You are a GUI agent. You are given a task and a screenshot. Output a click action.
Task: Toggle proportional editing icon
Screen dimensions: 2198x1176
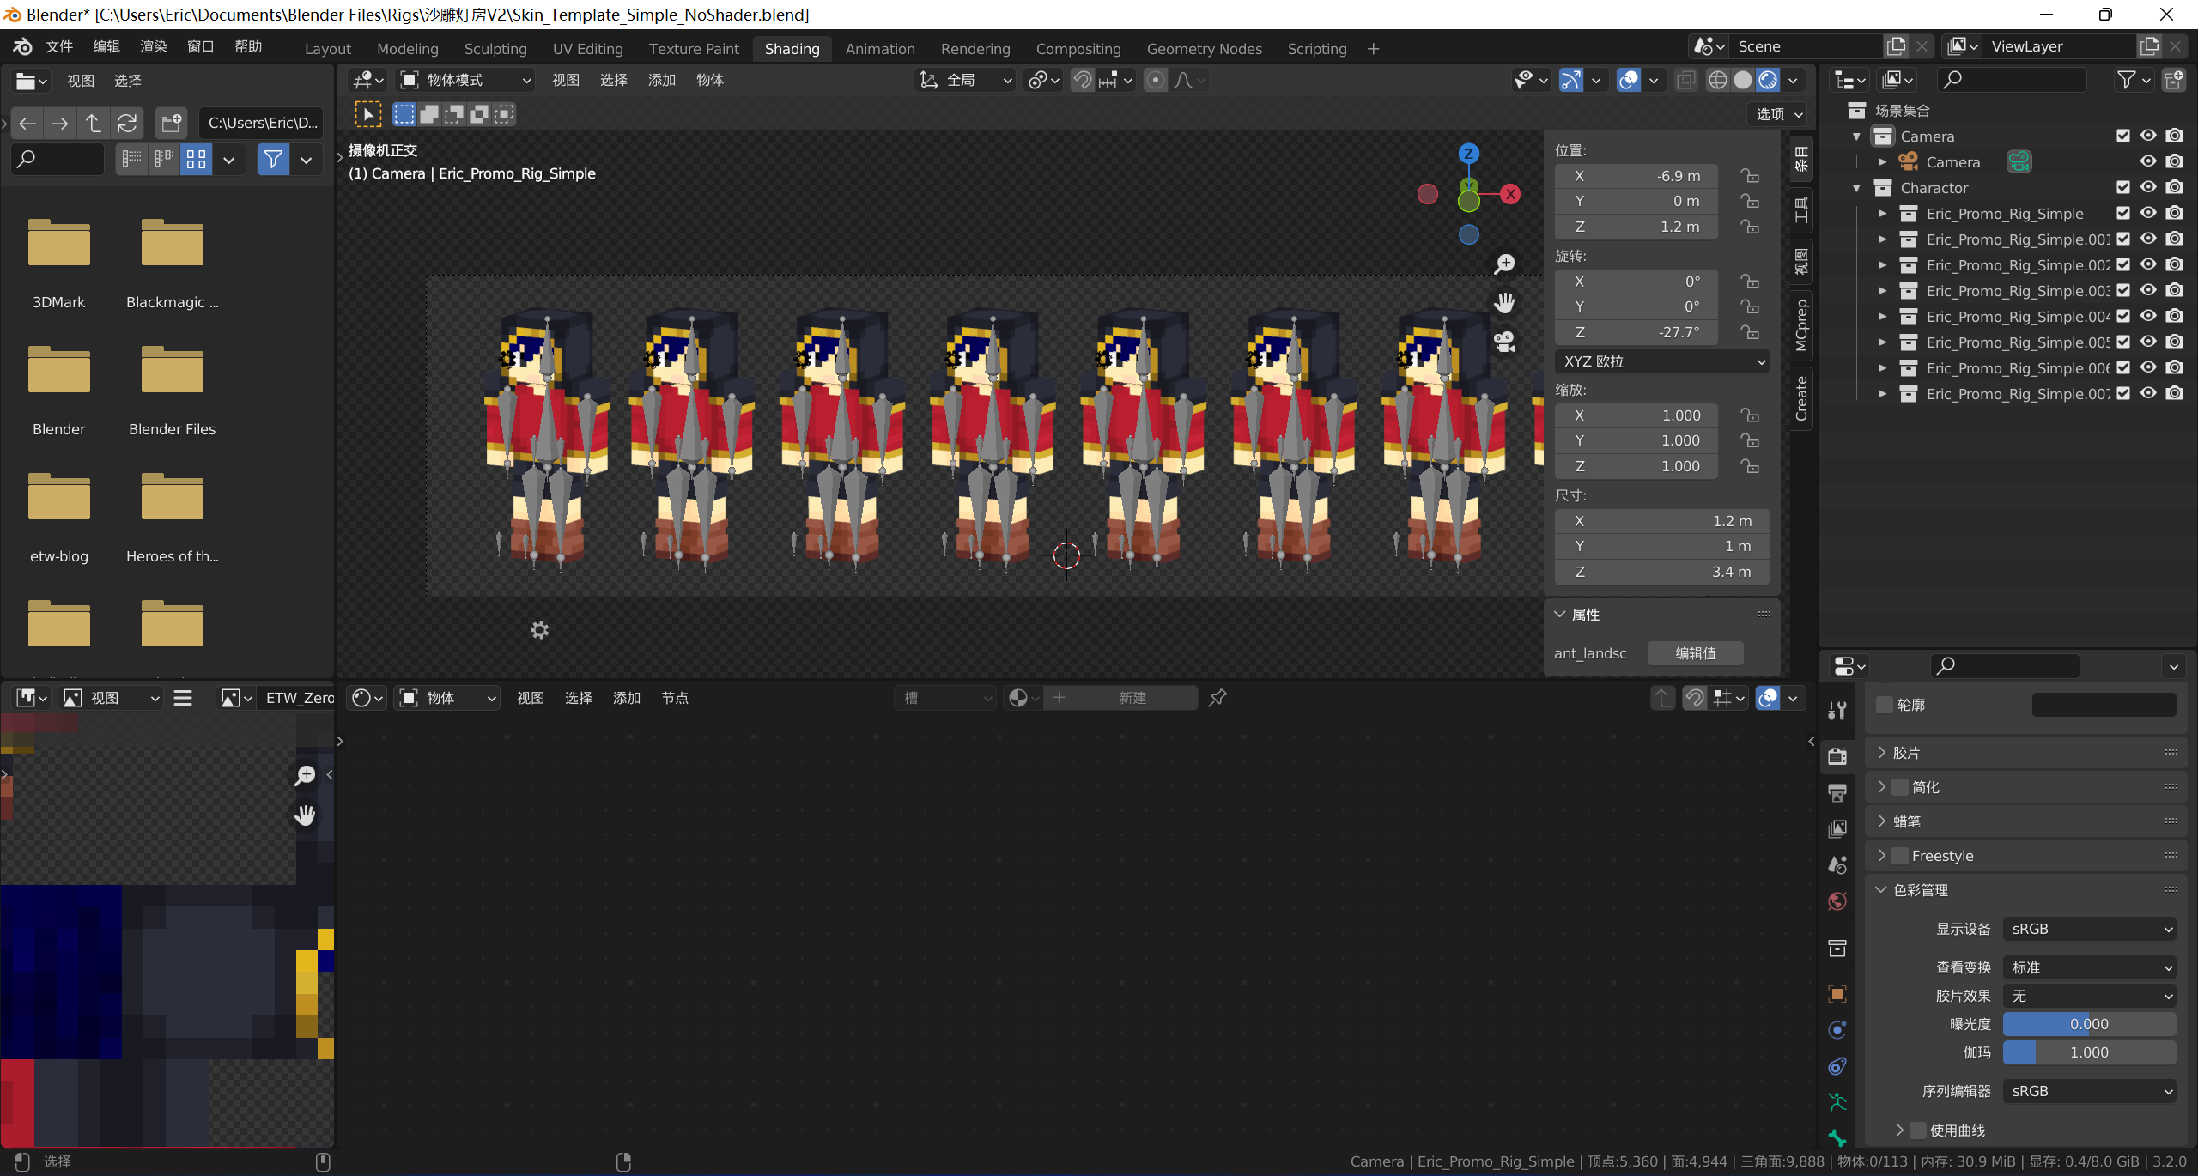[x=1156, y=80]
